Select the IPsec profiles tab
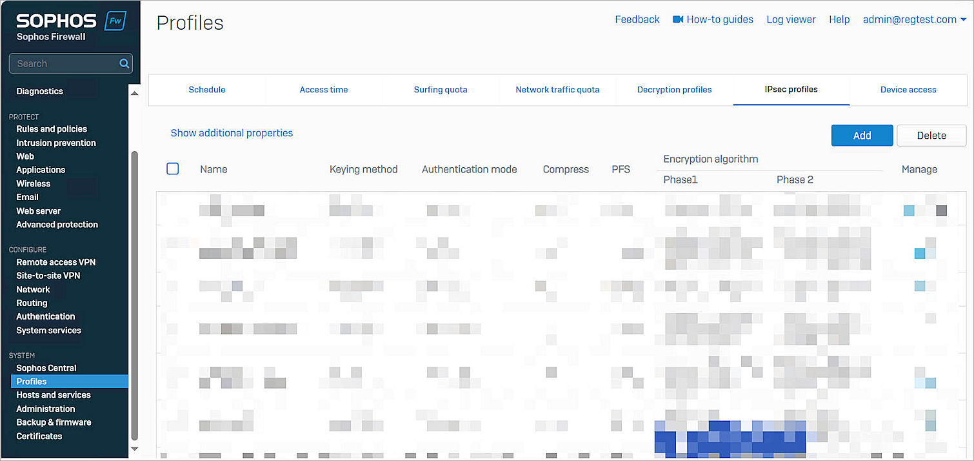Screen dimensions: 974x461 [791, 90]
